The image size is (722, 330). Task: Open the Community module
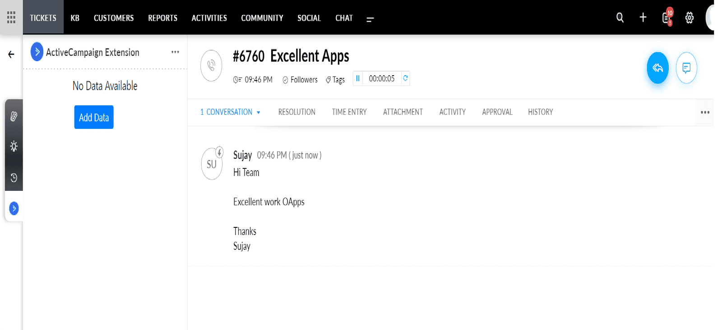262,18
